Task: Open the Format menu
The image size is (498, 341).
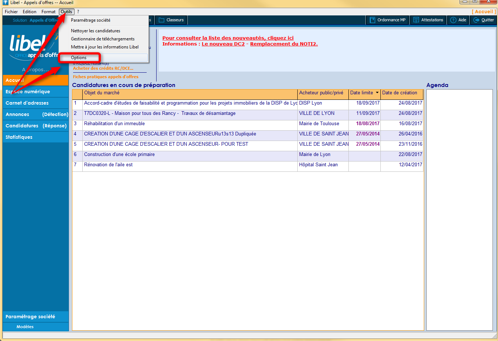Action: (49, 12)
